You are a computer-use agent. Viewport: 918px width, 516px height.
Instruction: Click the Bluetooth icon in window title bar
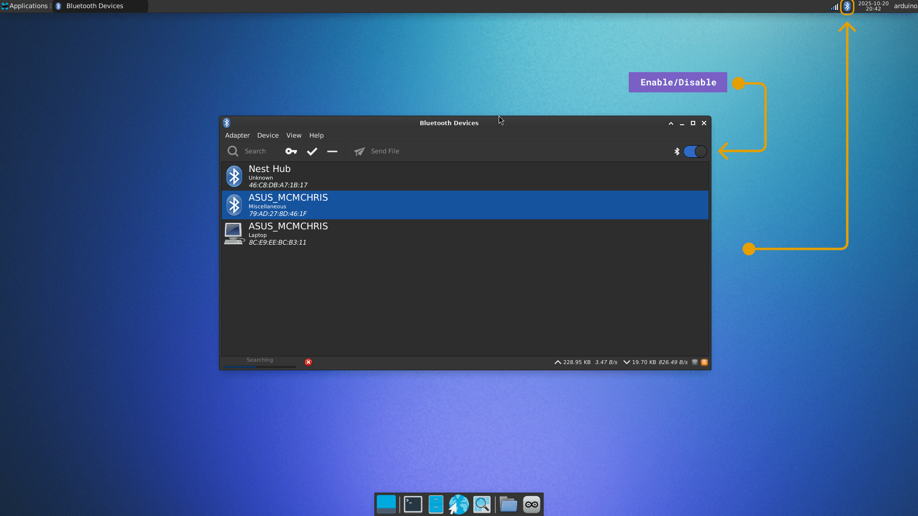pos(227,123)
